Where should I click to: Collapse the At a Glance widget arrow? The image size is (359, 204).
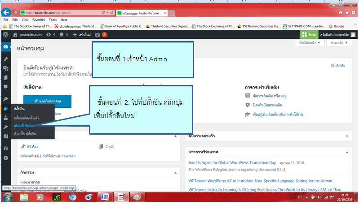pyautogui.click(x=175, y=136)
